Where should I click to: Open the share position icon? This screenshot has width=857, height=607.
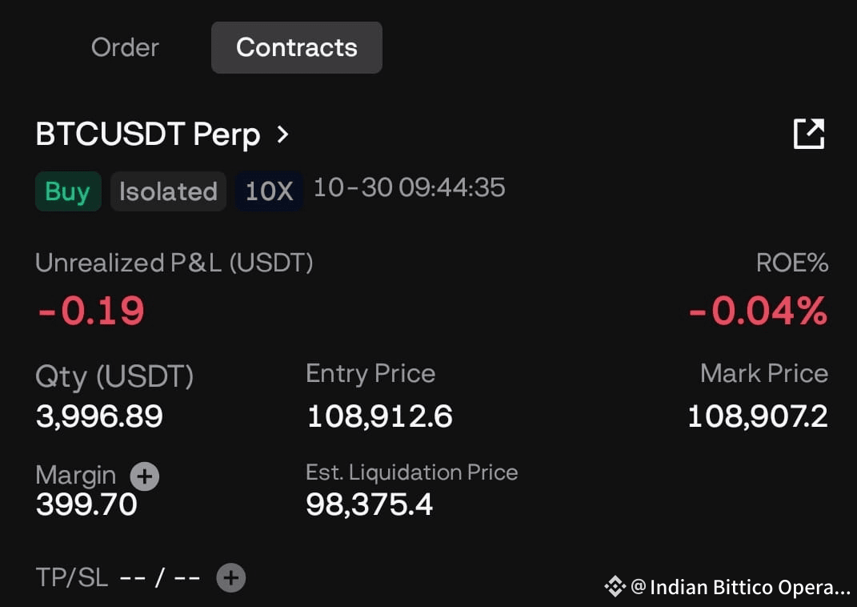point(808,134)
